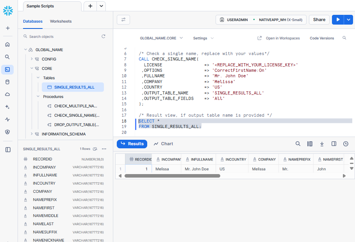Switch to the Chart view

click(163, 144)
